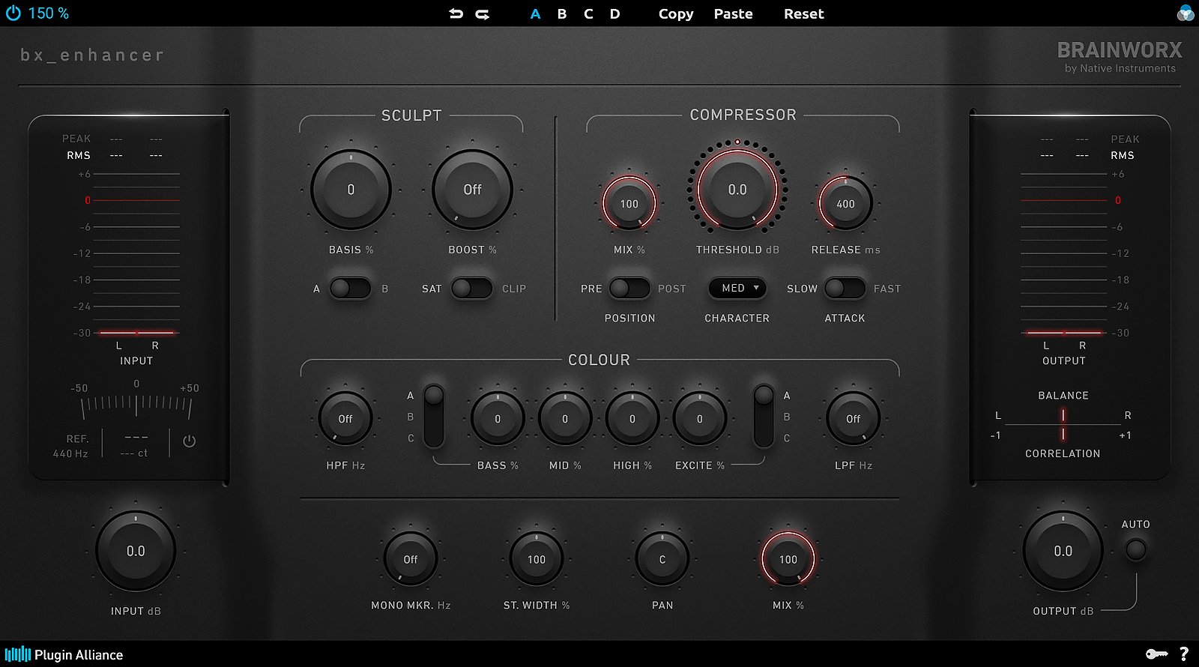Click the plugin power bypass icon
This screenshot has width=1199, height=667.
coord(13,13)
